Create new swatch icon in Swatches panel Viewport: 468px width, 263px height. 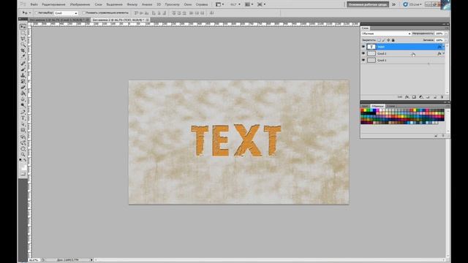tap(436, 136)
